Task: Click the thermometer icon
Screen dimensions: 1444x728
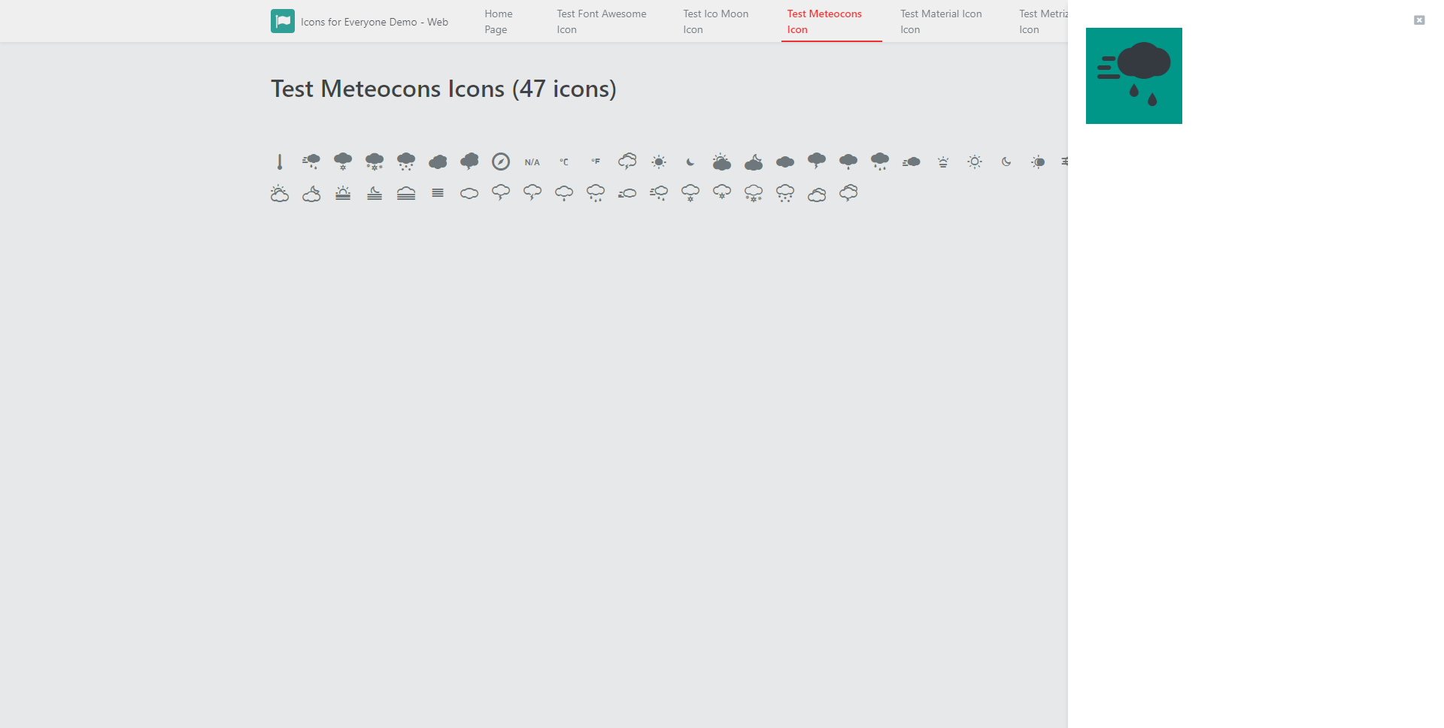Action: [x=280, y=162]
